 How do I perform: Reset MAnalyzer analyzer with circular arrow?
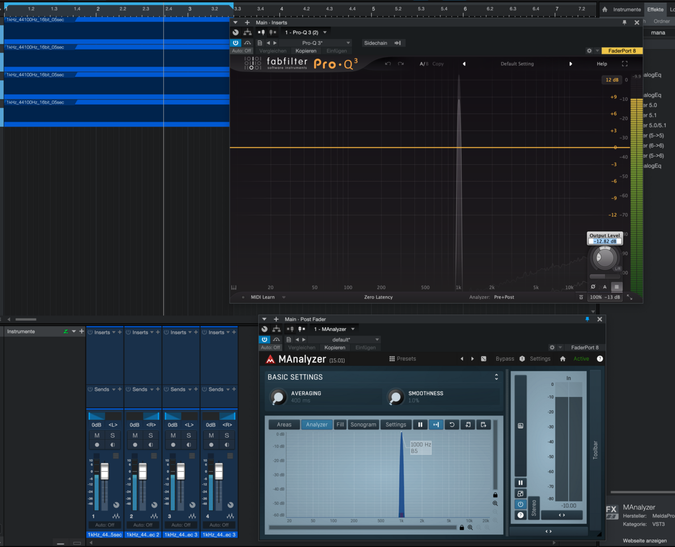[x=451, y=424]
